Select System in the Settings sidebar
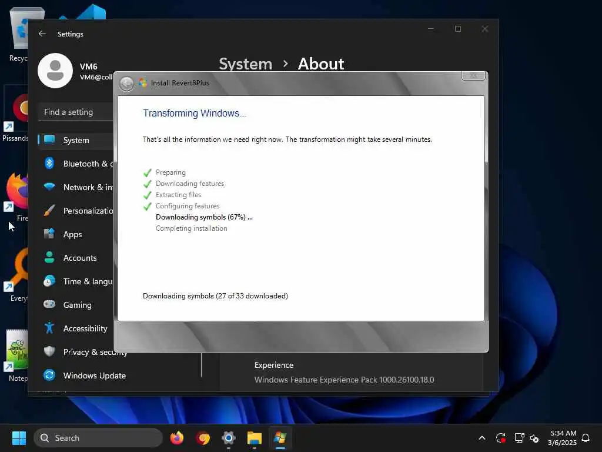Image resolution: width=602 pixels, height=452 pixels. [x=76, y=140]
